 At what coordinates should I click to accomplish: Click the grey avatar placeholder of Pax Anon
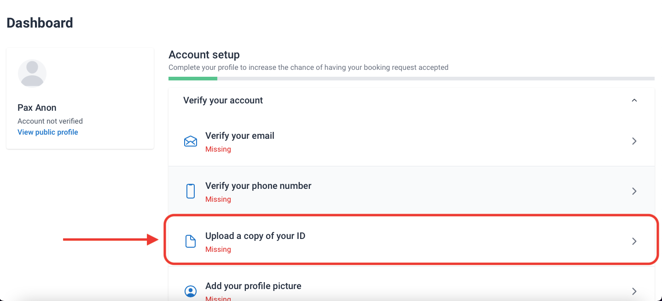pos(32,73)
